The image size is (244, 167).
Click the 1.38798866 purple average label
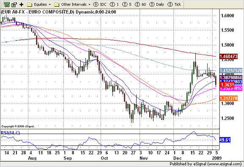coord(231,77)
